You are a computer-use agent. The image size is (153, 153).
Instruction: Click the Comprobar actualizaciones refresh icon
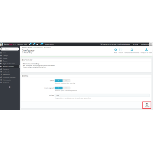pos(132,50)
